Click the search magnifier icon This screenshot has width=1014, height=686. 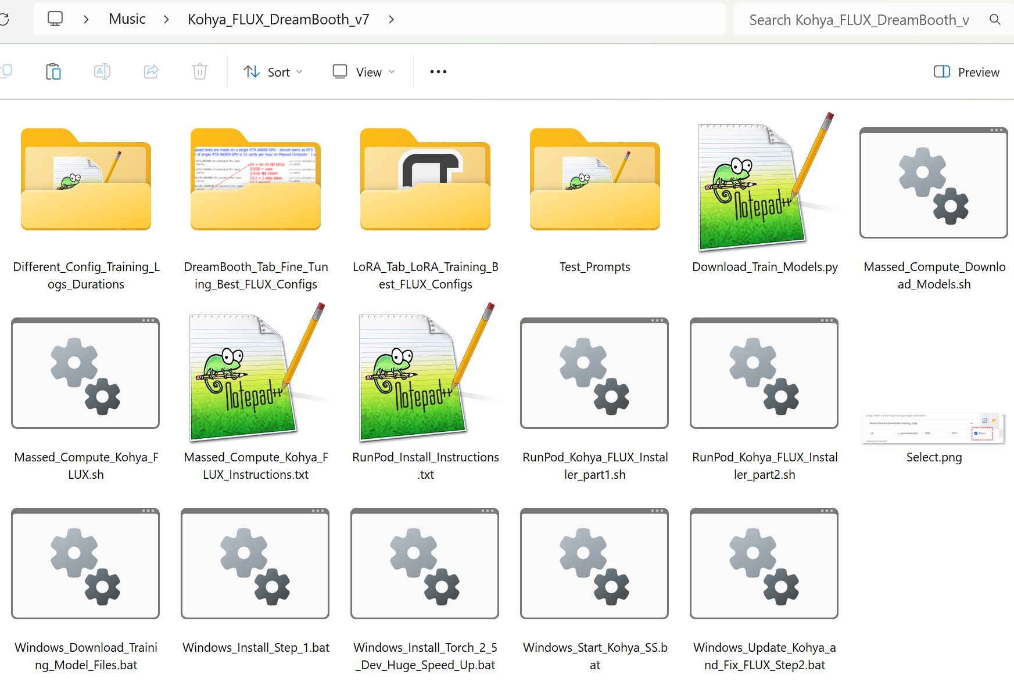coord(995,20)
